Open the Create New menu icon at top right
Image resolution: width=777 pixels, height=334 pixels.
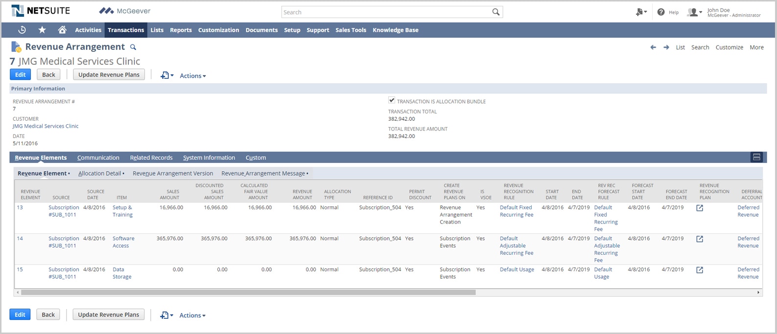(x=641, y=12)
